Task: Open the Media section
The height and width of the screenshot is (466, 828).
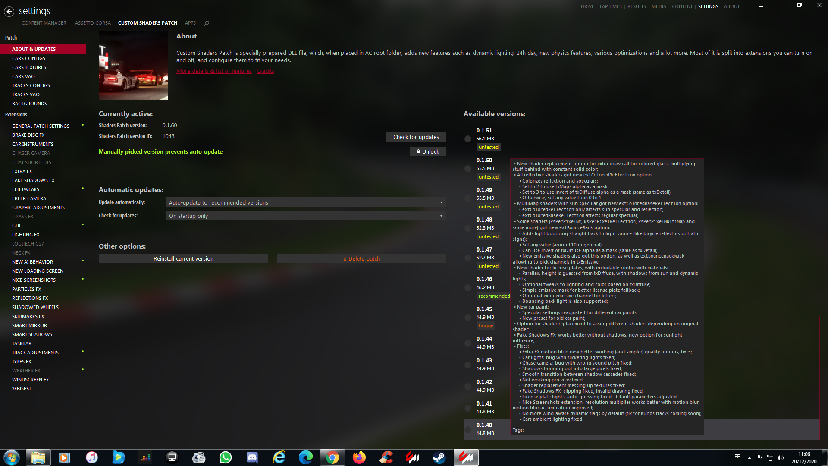Action: (x=659, y=6)
